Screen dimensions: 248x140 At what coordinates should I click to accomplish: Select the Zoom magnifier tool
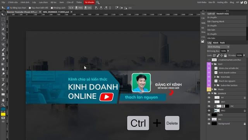(x=3, y=105)
